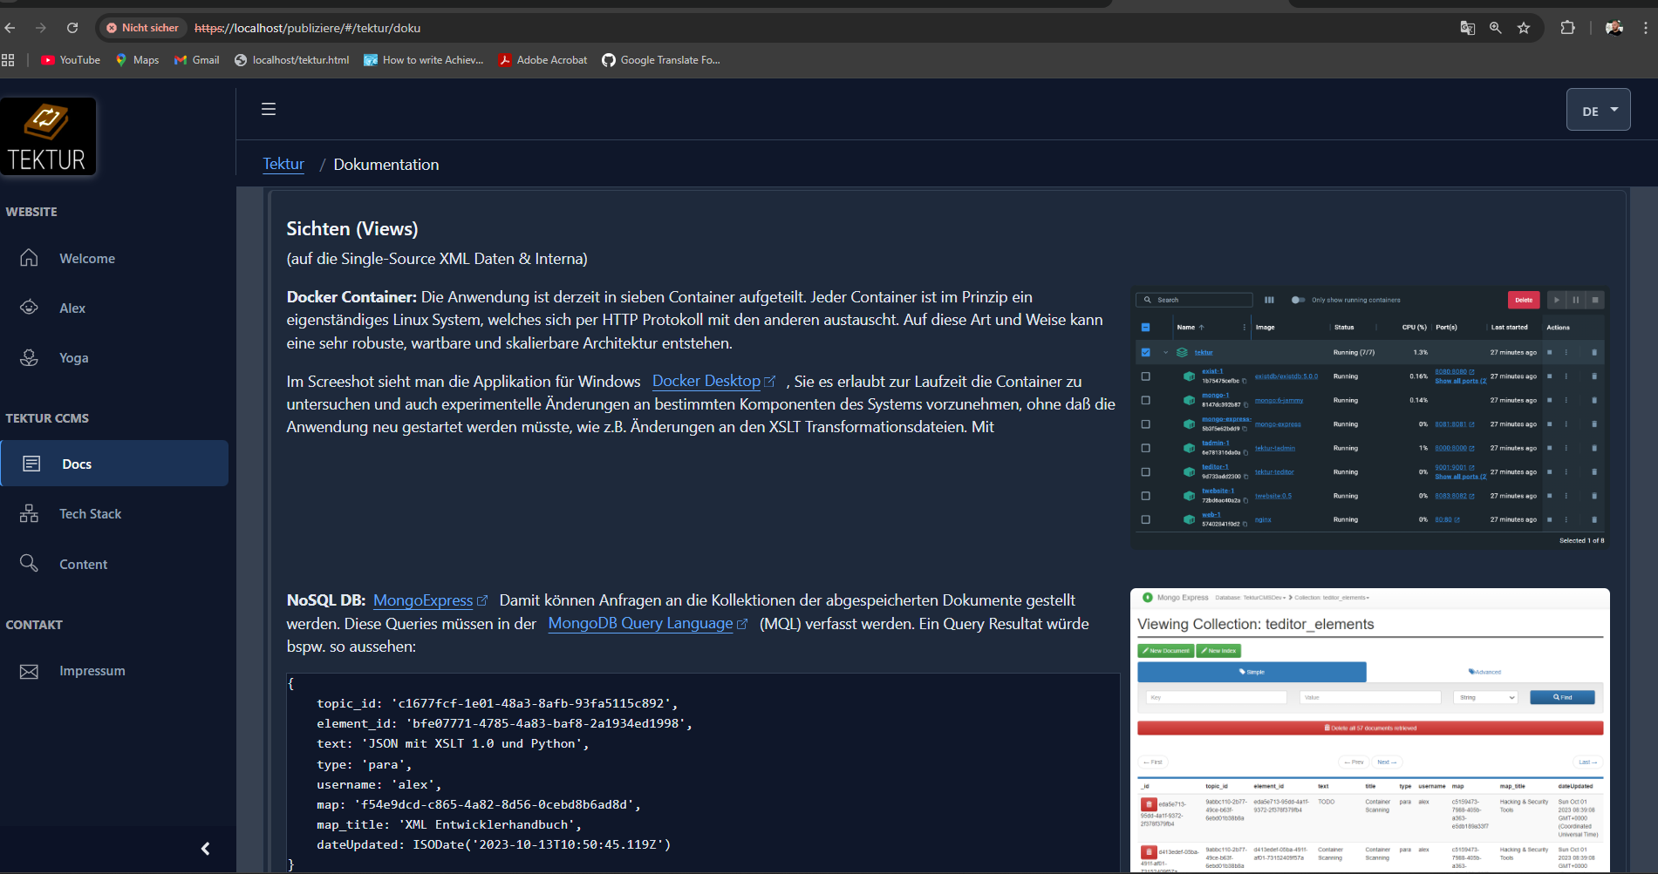Open Tech Stack via its hierarchy icon
The height and width of the screenshot is (874, 1658).
pos(29,513)
